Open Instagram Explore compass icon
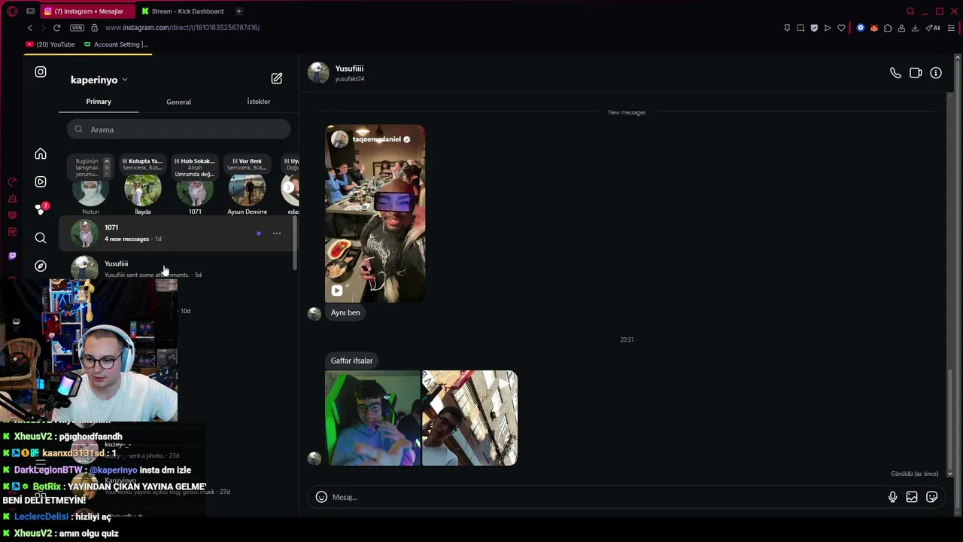The width and height of the screenshot is (963, 542). pos(41,266)
